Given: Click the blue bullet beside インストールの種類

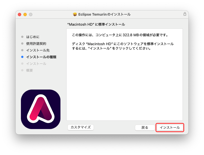Looking at the screenshot, I should tap(22, 57).
